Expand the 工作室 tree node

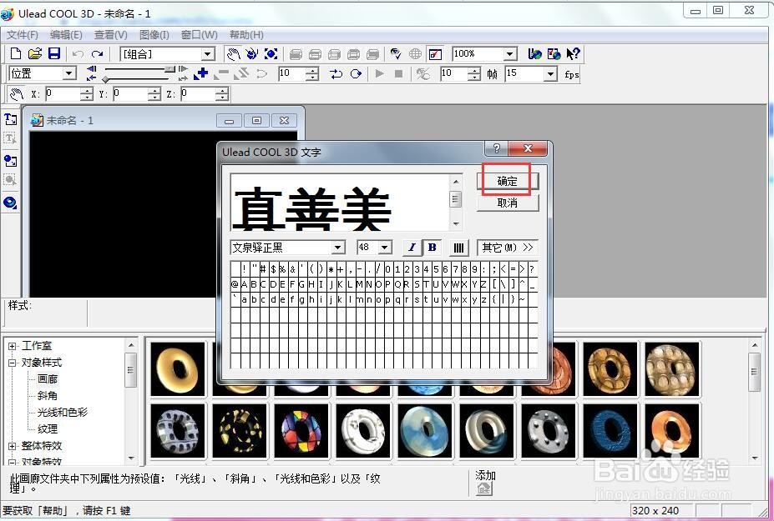[x=12, y=346]
